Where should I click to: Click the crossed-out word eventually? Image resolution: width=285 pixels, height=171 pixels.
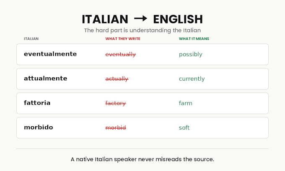[x=121, y=54]
